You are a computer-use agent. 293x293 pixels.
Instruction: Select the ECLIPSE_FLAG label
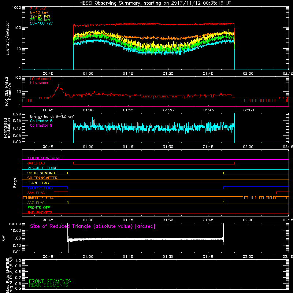(x=40, y=188)
